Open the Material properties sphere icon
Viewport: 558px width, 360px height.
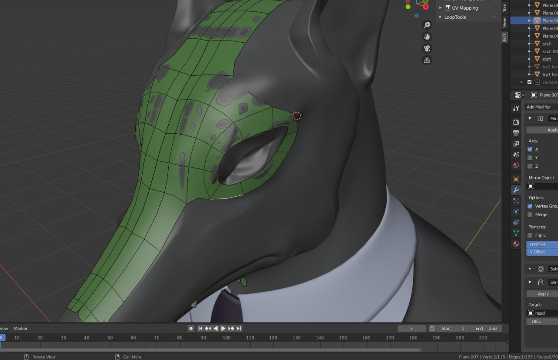(x=516, y=244)
